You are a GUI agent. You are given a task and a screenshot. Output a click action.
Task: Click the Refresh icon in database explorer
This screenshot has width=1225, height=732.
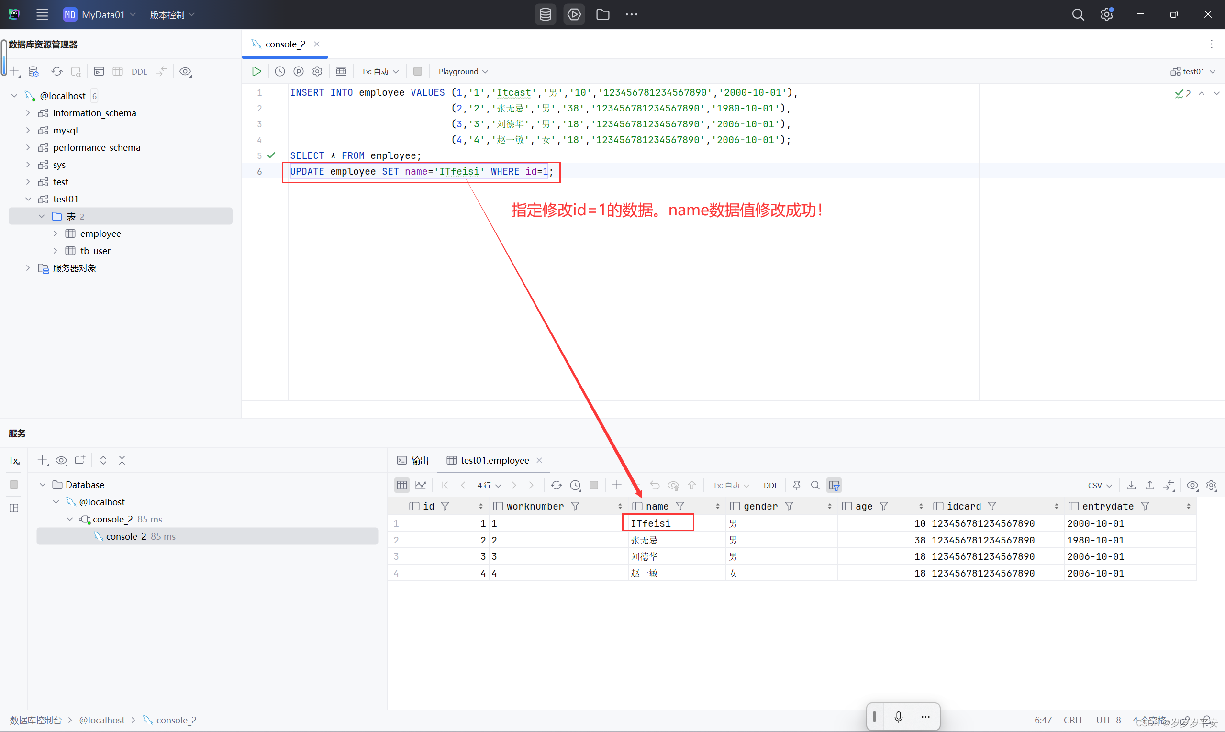57,71
